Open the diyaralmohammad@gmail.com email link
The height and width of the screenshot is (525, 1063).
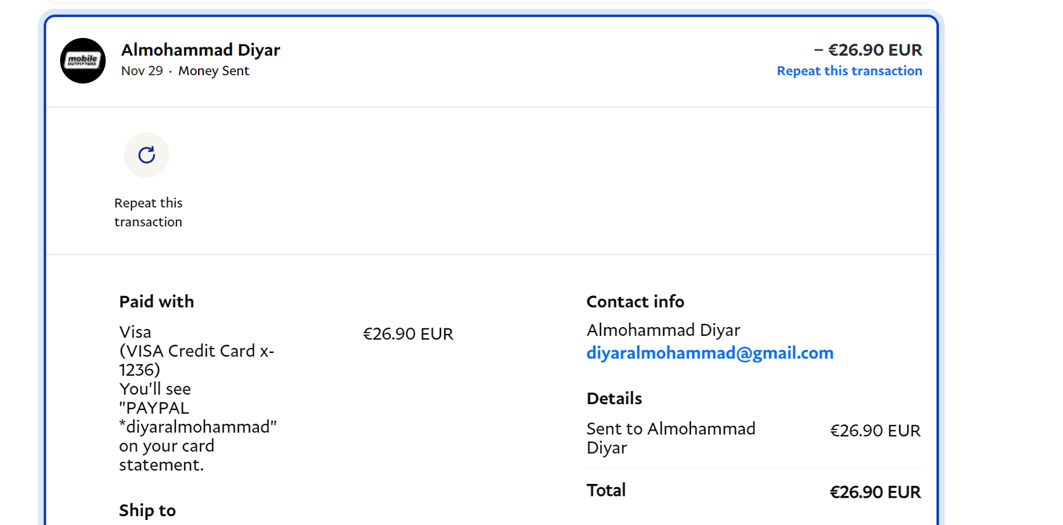[709, 353]
